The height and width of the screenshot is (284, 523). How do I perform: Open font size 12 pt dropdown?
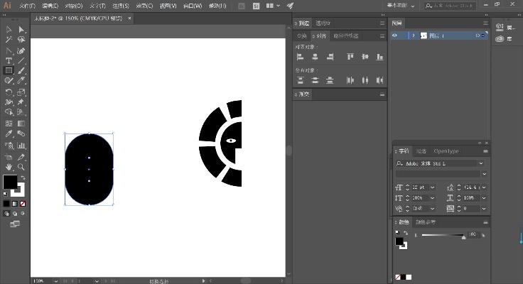(x=433, y=187)
